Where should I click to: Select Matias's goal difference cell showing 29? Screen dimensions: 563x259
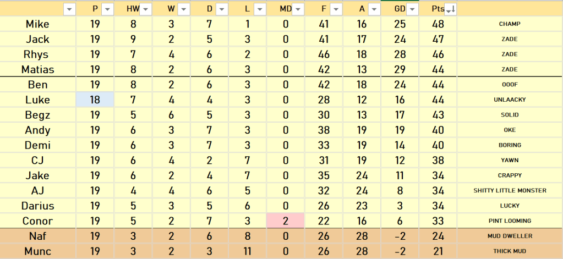click(400, 69)
